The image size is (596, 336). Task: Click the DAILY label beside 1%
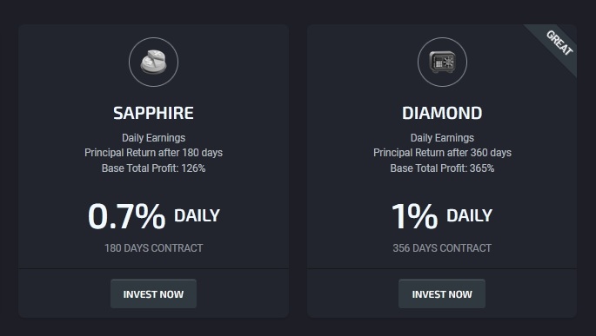pyautogui.click(x=470, y=216)
